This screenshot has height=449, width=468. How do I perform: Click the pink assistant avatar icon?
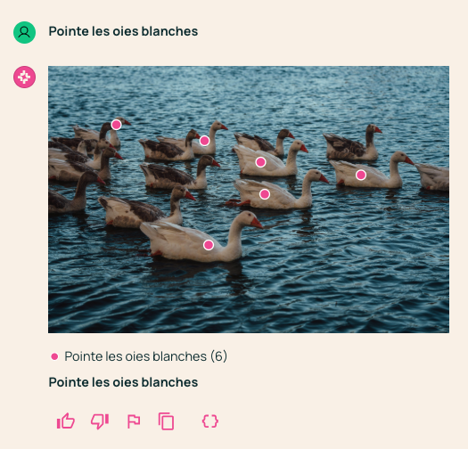(24, 77)
